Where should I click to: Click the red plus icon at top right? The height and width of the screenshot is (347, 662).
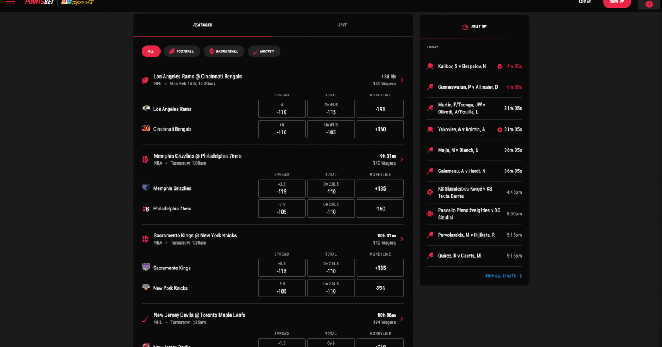[x=648, y=4]
